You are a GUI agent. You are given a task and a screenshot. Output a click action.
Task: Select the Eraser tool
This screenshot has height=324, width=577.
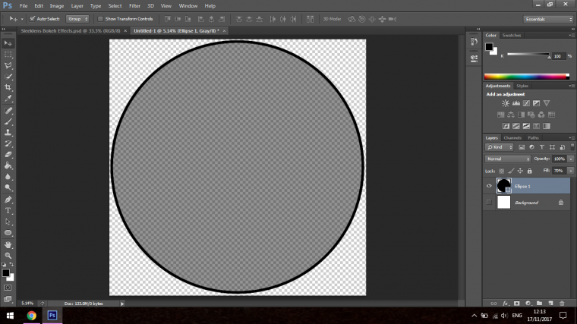tap(8, 155)
